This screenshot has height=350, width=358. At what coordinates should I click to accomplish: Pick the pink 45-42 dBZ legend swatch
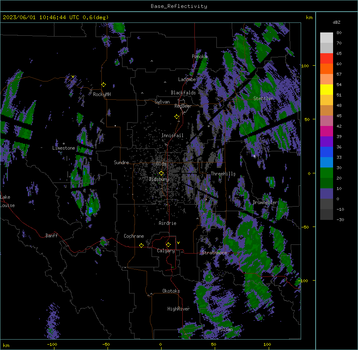pyautogui.click(x=326, y=121)
